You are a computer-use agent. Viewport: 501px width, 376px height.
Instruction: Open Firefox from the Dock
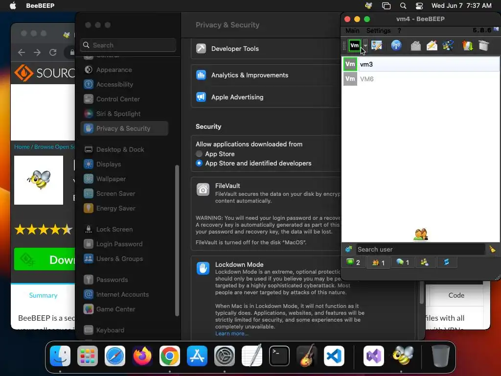click(x=142, y=356)
